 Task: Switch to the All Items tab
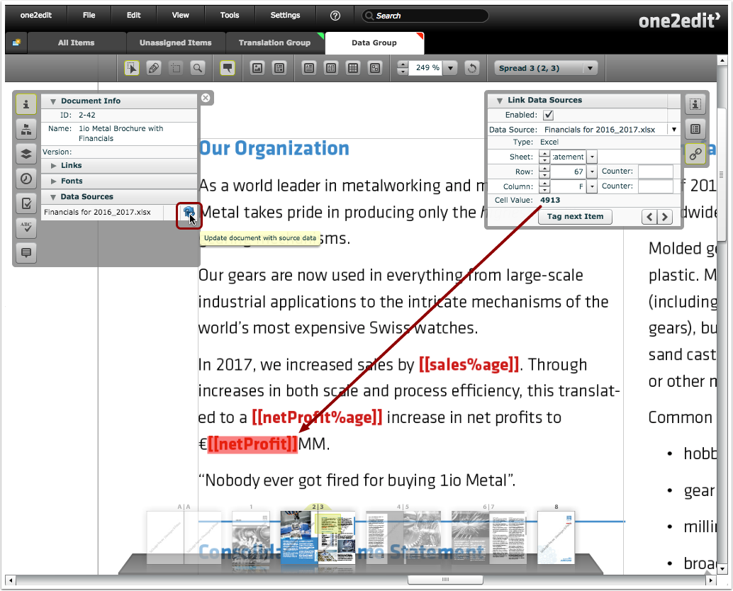coord(76,43)
